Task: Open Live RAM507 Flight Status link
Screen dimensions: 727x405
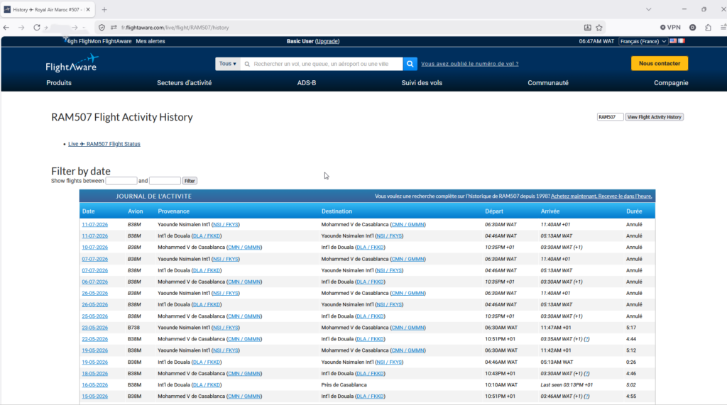Action: point(104,144)
